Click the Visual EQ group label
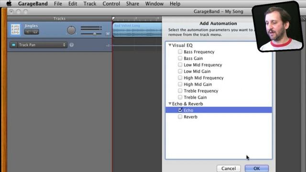 (182, 45)
